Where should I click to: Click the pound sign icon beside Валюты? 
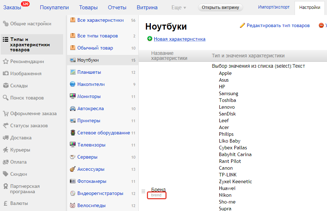tap(6, 203)
